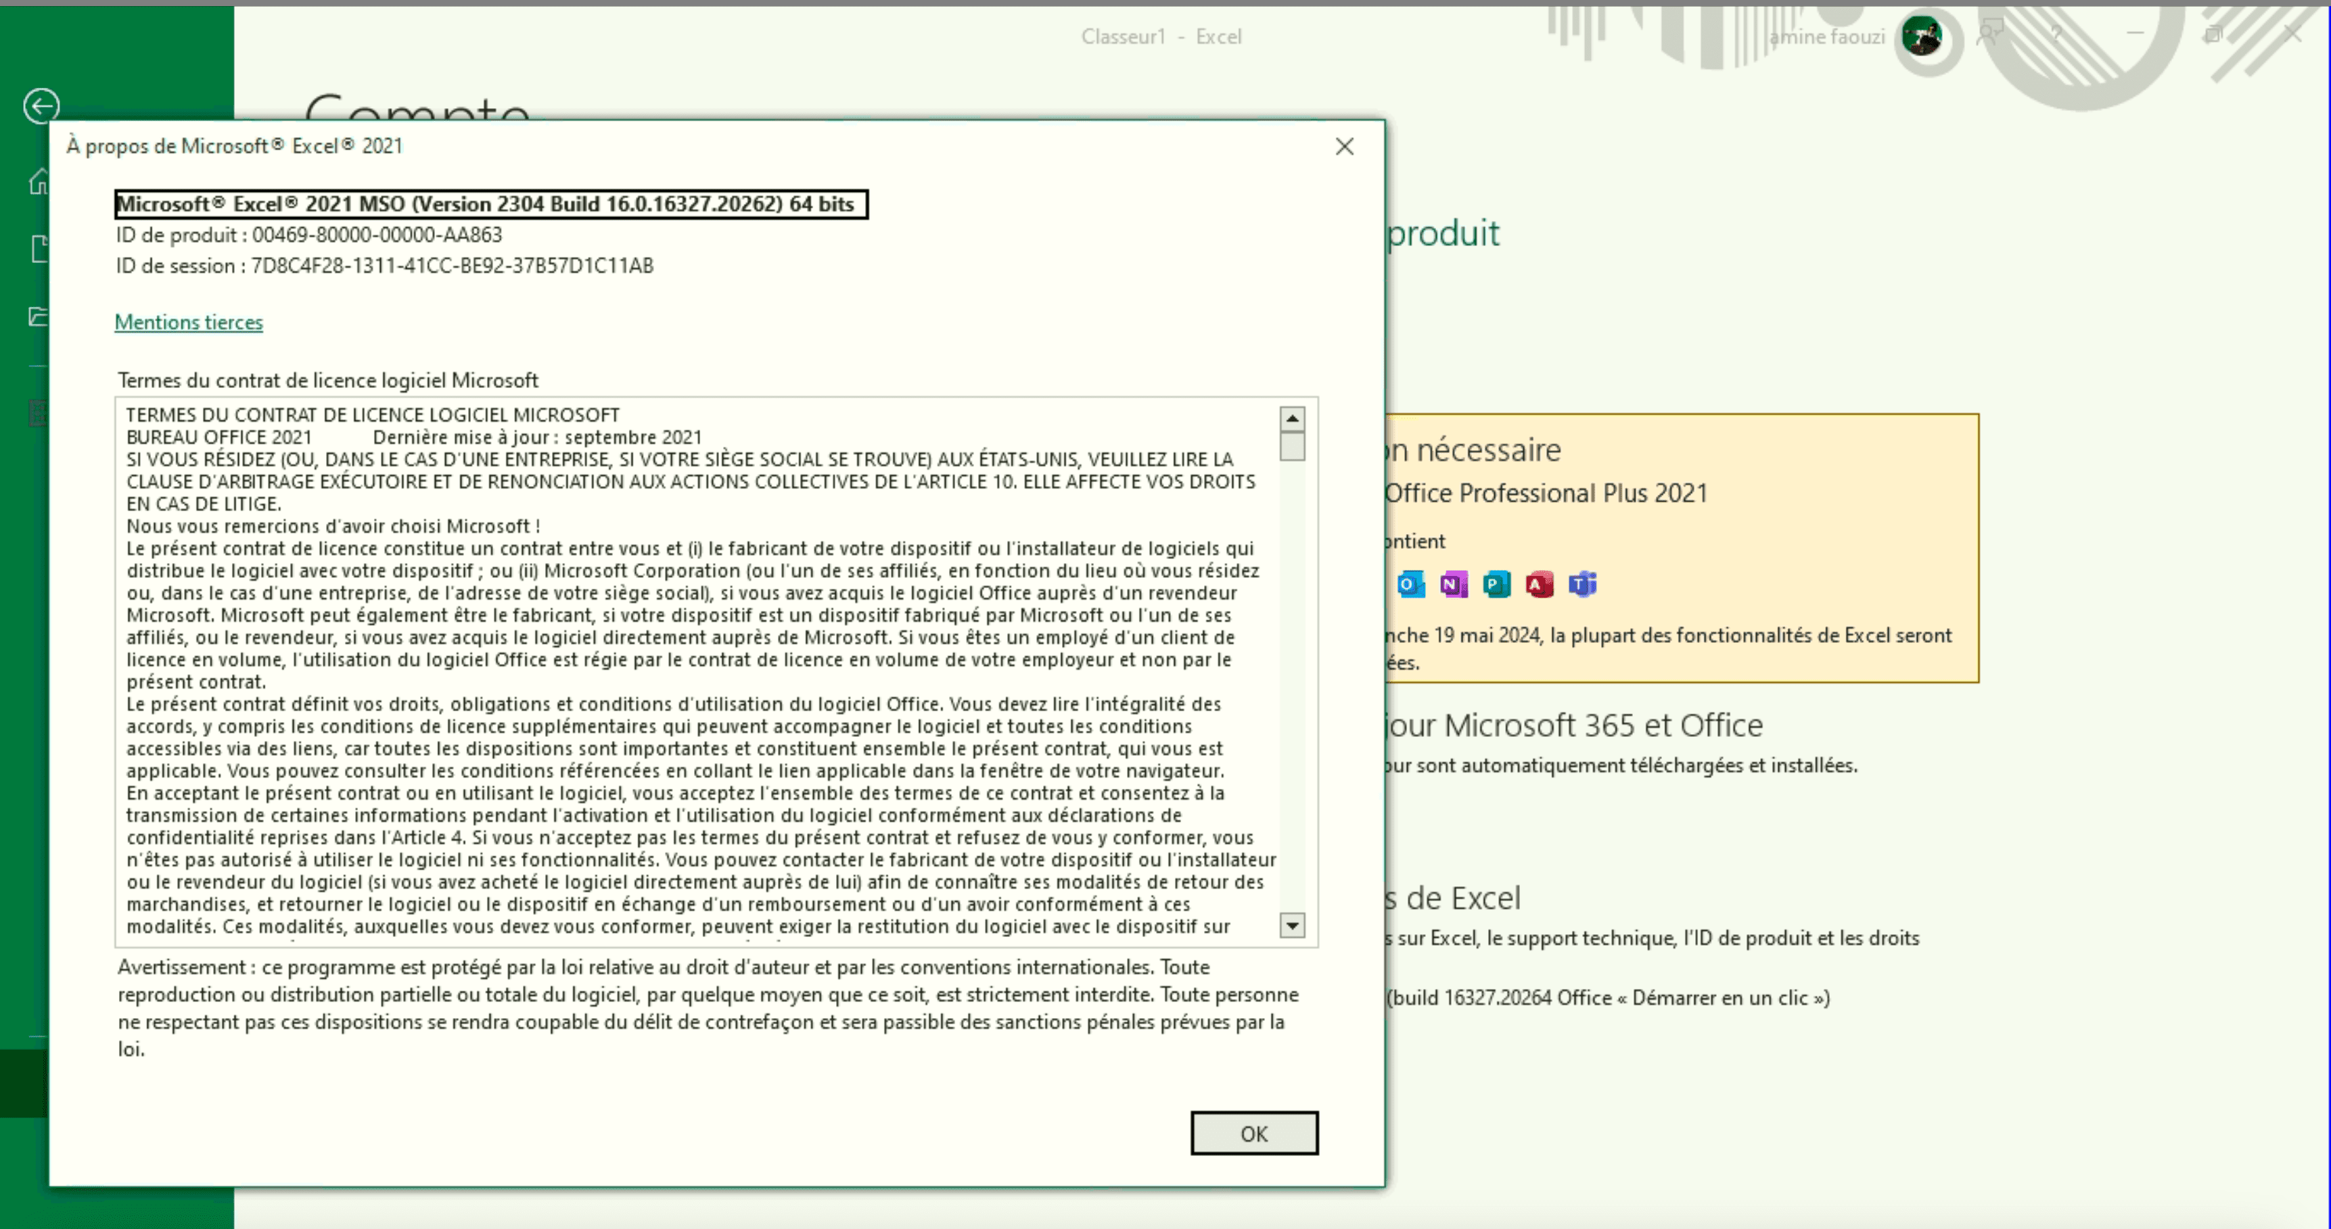The width and height of the screenshot is (2331, 1229).
Task: Click the license text scrollbar up arrow
Action: [1292, 418]
